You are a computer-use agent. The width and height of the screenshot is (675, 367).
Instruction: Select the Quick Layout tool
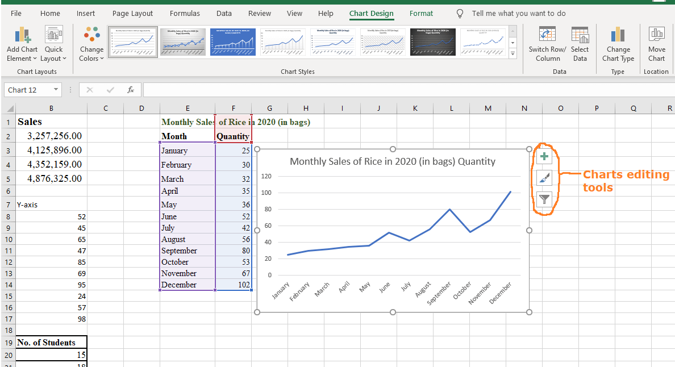click(x=53, y=44)
